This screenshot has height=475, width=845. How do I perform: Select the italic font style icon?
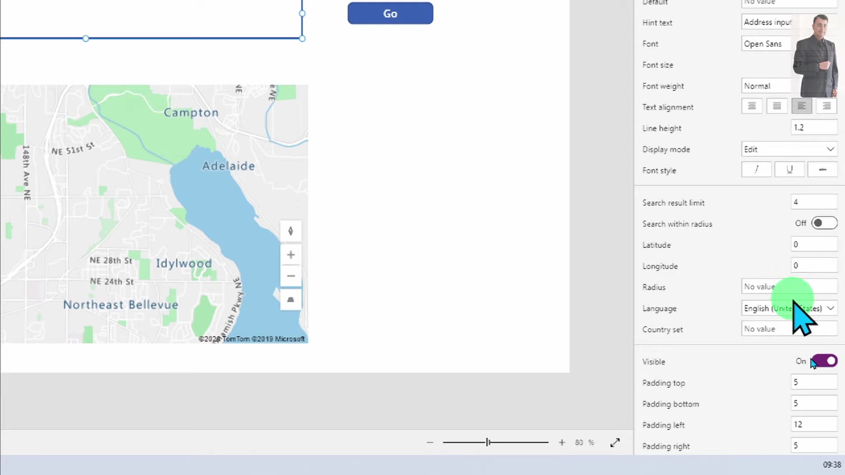click(757, 169)
